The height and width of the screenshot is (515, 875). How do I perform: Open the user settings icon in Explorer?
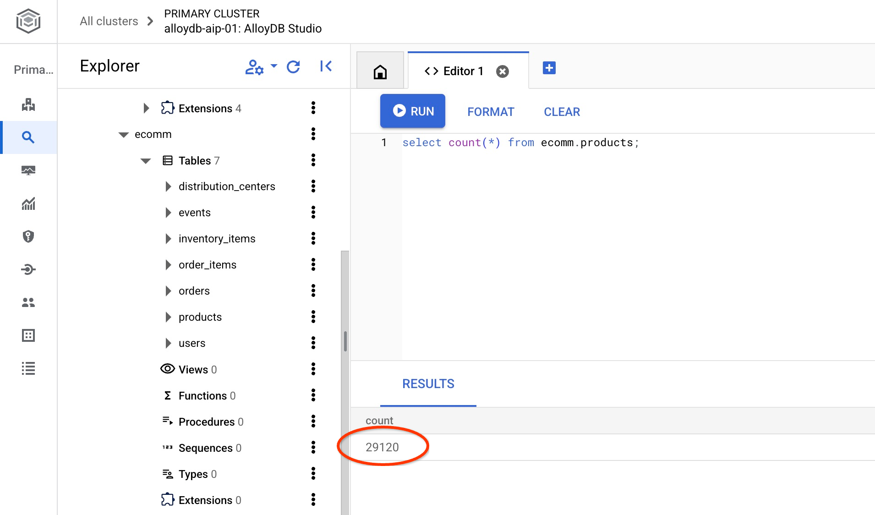click(255, 67)
